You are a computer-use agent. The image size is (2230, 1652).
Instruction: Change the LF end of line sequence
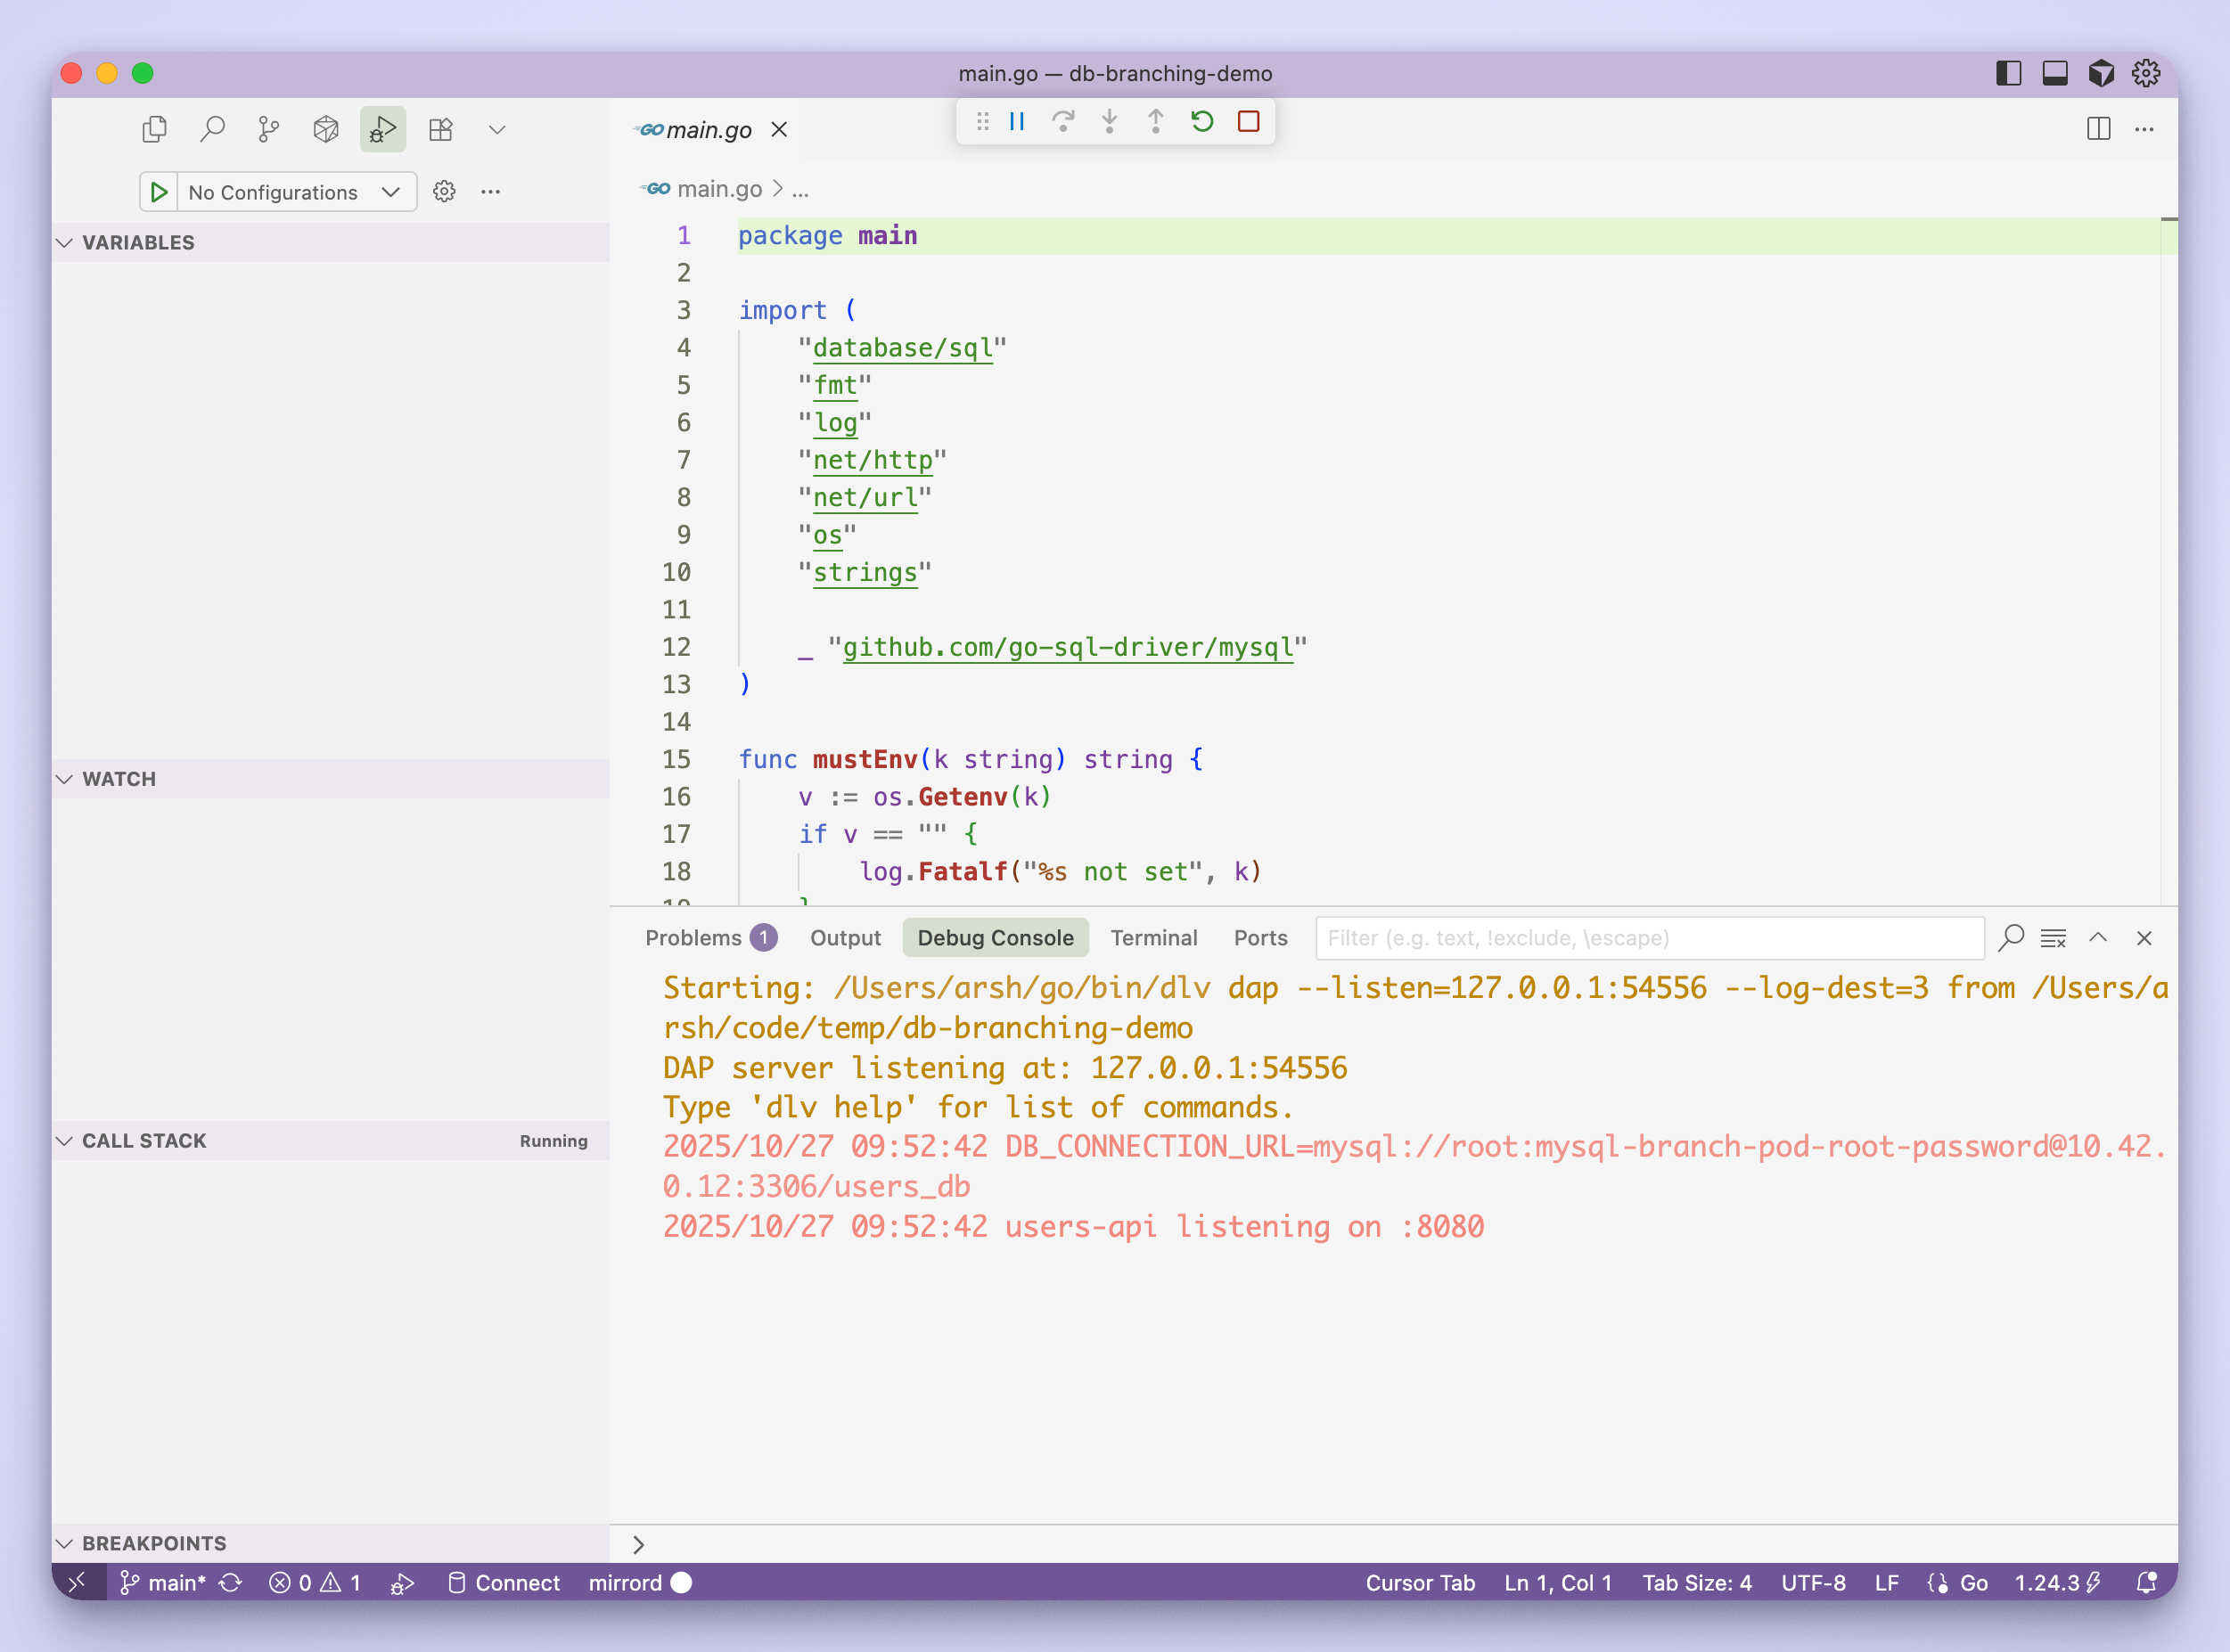click(1887, 1583)
